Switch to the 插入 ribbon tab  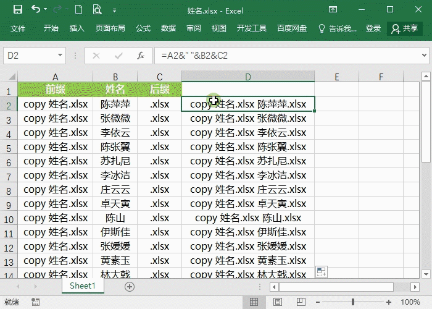tap(77, 28)
